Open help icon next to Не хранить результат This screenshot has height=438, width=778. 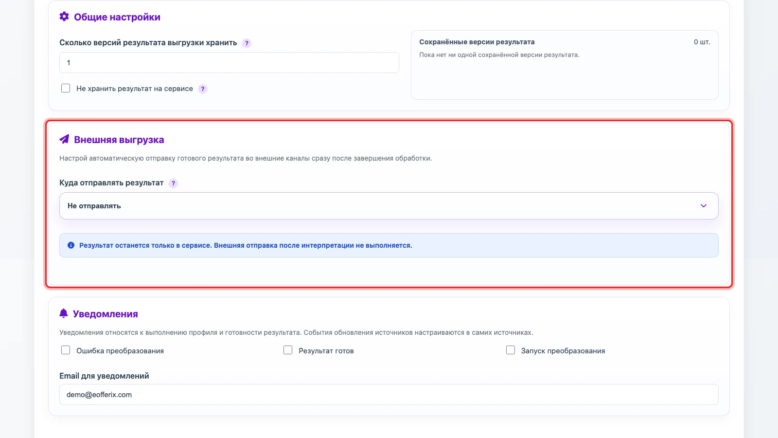point(203,89)
